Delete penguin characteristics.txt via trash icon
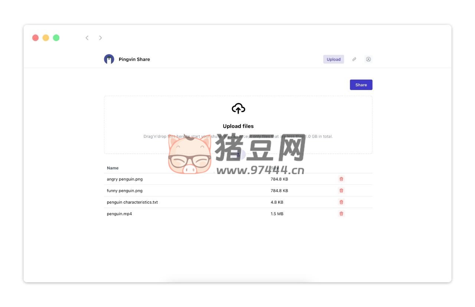Screen dimensions: 475x307 pos(341,202)
